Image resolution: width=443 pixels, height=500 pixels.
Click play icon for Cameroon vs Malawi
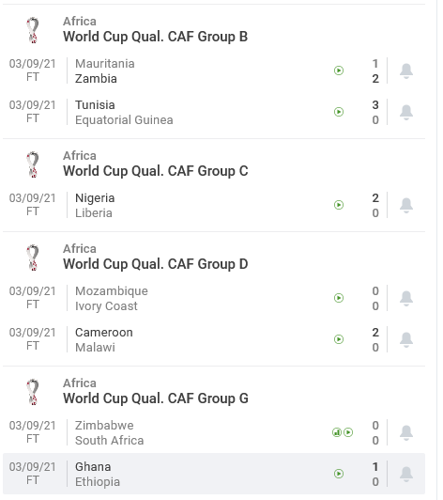point(339,339)
